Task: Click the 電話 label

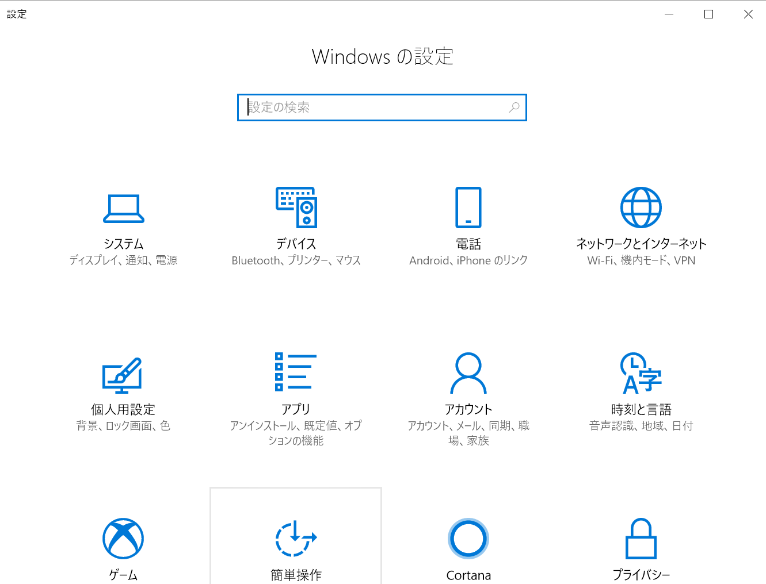Action: click(x=468, y=244)
